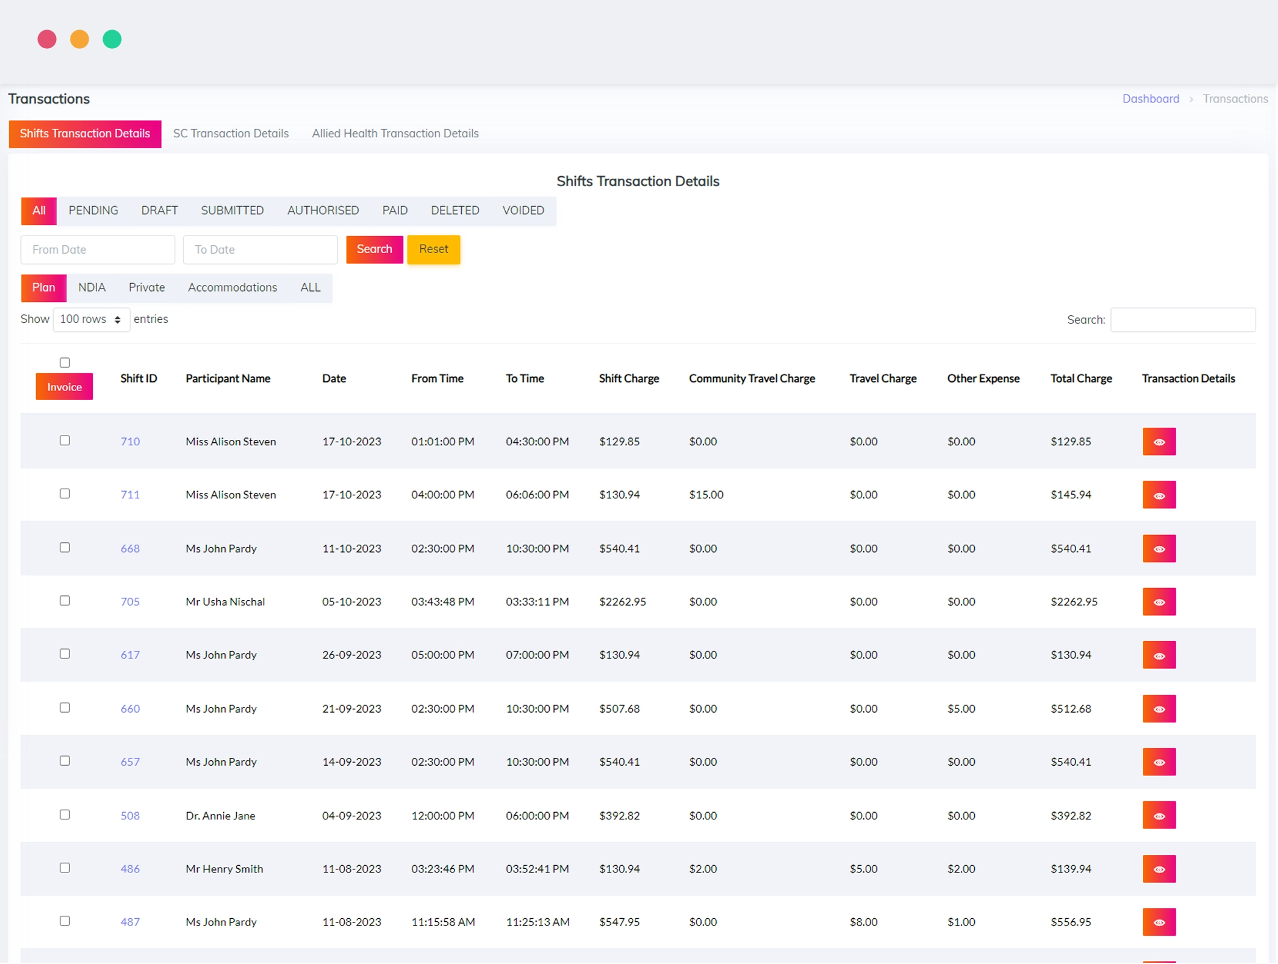The height and width of the screenshot is (964, 1278).
Task: Select the NDIA funding filter
Action: [92, 288]
